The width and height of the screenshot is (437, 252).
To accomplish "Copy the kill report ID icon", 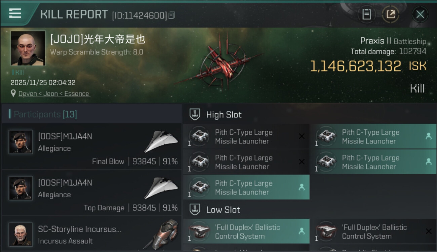I will (x=172, y=15).
